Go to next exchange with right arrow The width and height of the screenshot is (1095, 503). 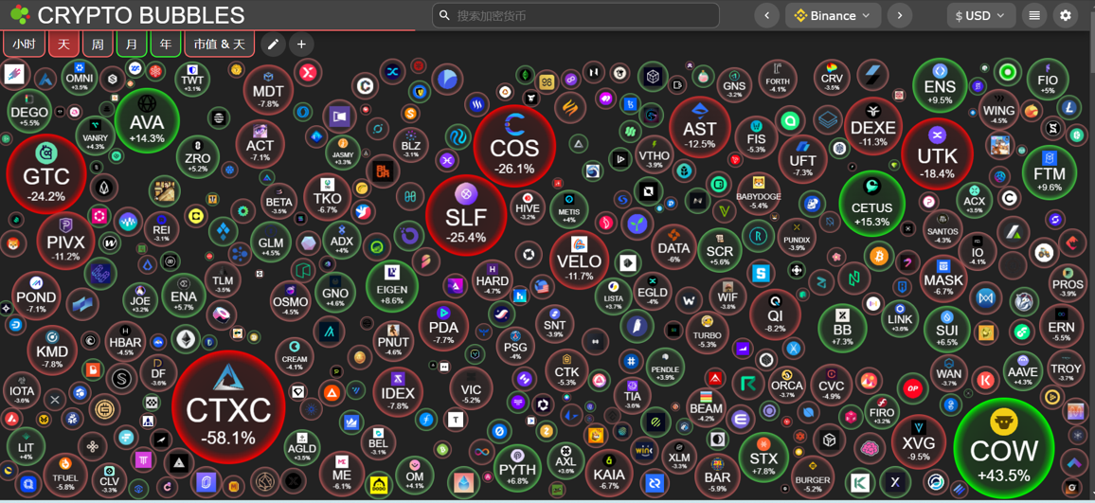(x=900, y=15)
